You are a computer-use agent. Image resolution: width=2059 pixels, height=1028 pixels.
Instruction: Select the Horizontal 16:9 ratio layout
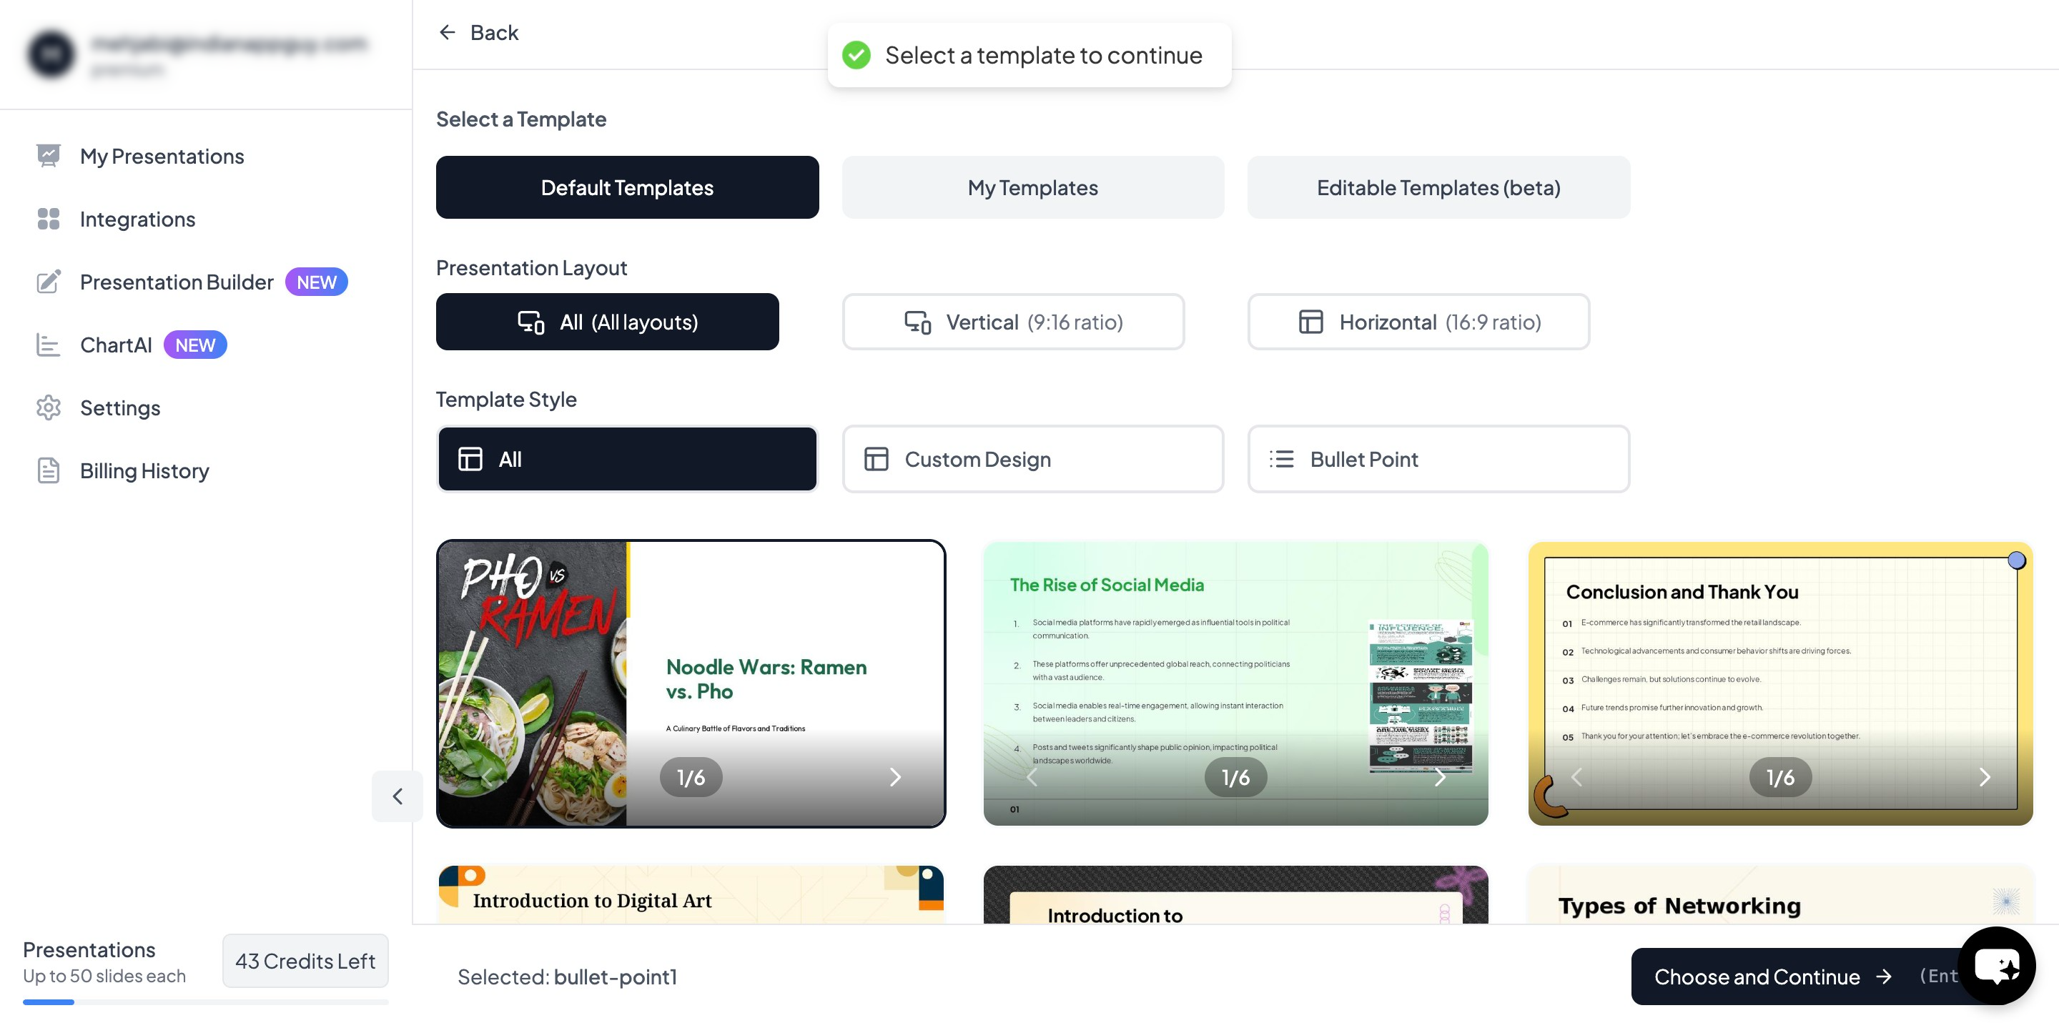1418,322
